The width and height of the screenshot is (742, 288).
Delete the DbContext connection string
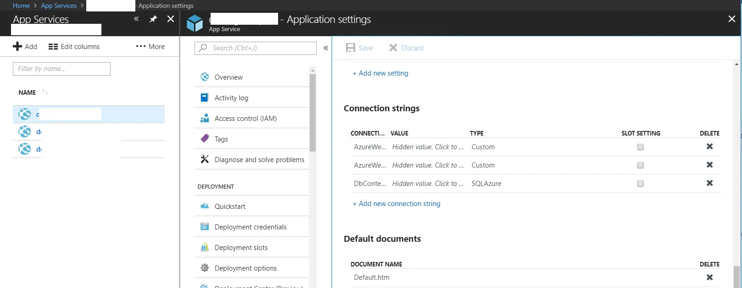[x=709, y=183]
